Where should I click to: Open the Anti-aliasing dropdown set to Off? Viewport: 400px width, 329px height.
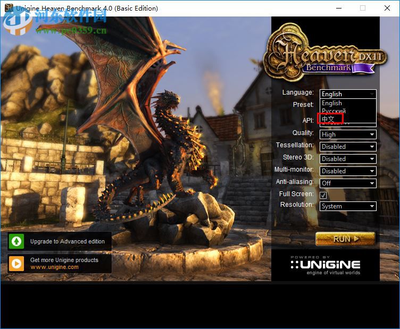pyautogui.click(x=348, y=183)
